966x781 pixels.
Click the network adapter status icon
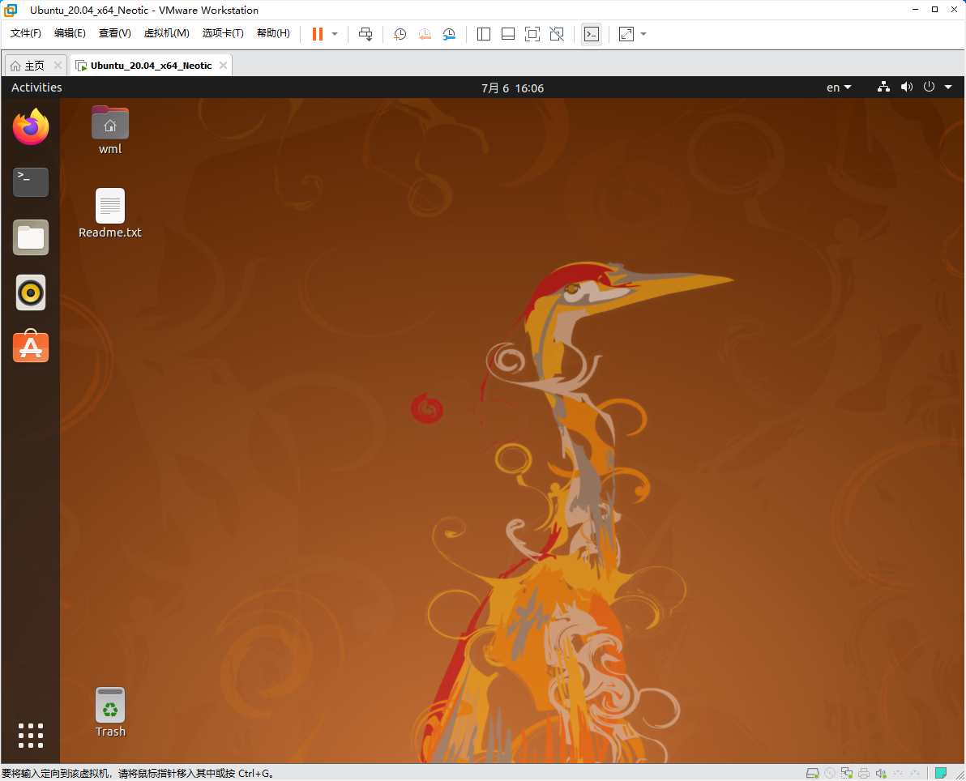[x=847, y=773]
